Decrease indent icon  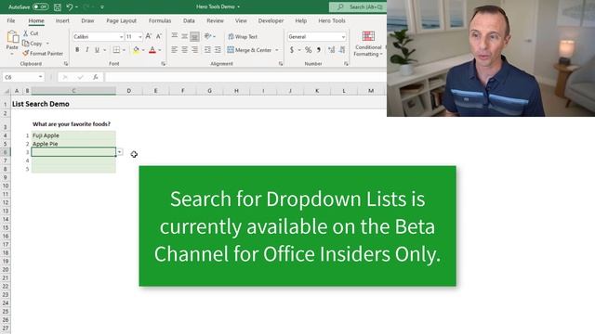207,49
